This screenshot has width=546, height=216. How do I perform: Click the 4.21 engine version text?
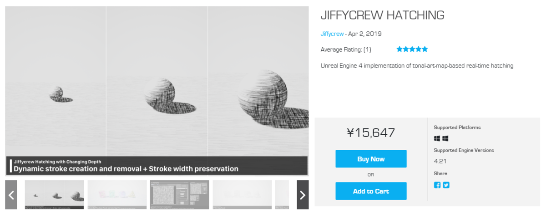440,161
